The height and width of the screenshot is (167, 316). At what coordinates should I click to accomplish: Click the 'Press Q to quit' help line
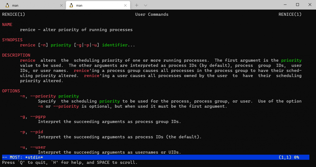[x=70, y=163]
